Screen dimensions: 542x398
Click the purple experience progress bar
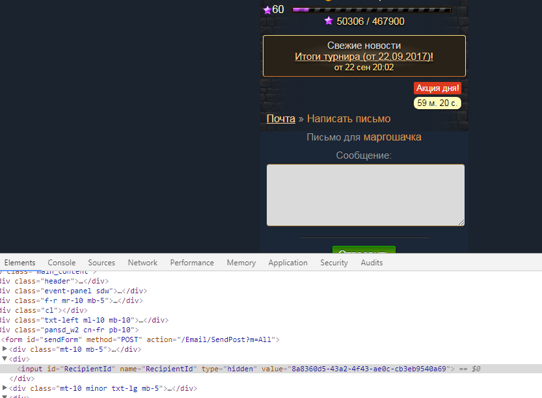pyautogui.click(x=372, y=10)
